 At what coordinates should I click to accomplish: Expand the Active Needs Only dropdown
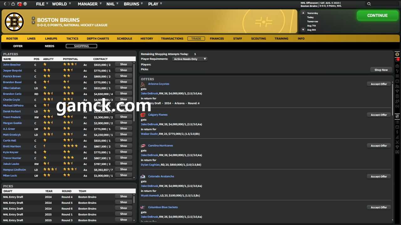click(190, 59)
